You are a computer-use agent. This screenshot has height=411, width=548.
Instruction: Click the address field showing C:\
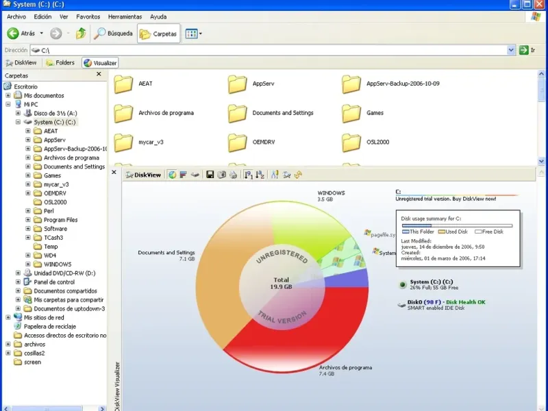coord(269,50)
